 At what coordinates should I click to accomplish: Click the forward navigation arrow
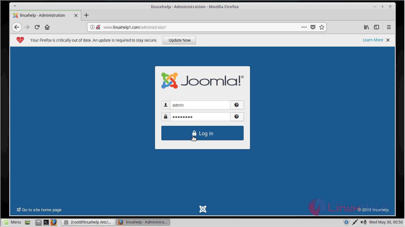pos(27,27)
